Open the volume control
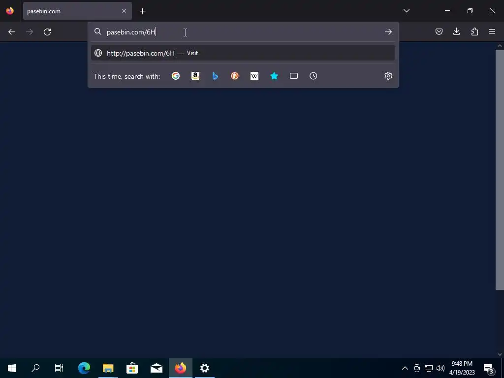Screen dimensions: 504x378 click(441, 368)
